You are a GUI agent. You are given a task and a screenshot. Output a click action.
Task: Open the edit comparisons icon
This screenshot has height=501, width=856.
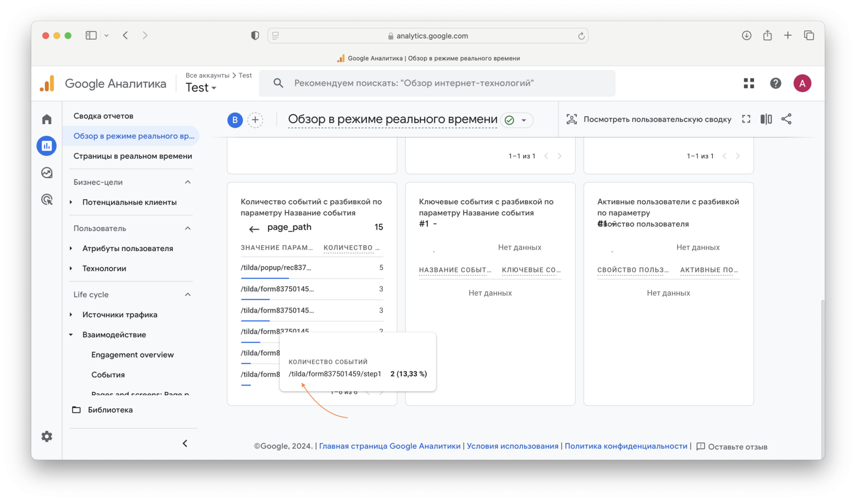coord(766,119)
